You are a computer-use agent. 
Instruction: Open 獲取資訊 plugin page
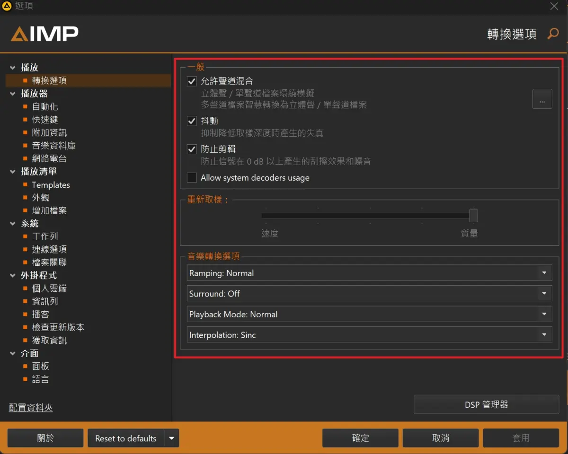pos(49,340)
